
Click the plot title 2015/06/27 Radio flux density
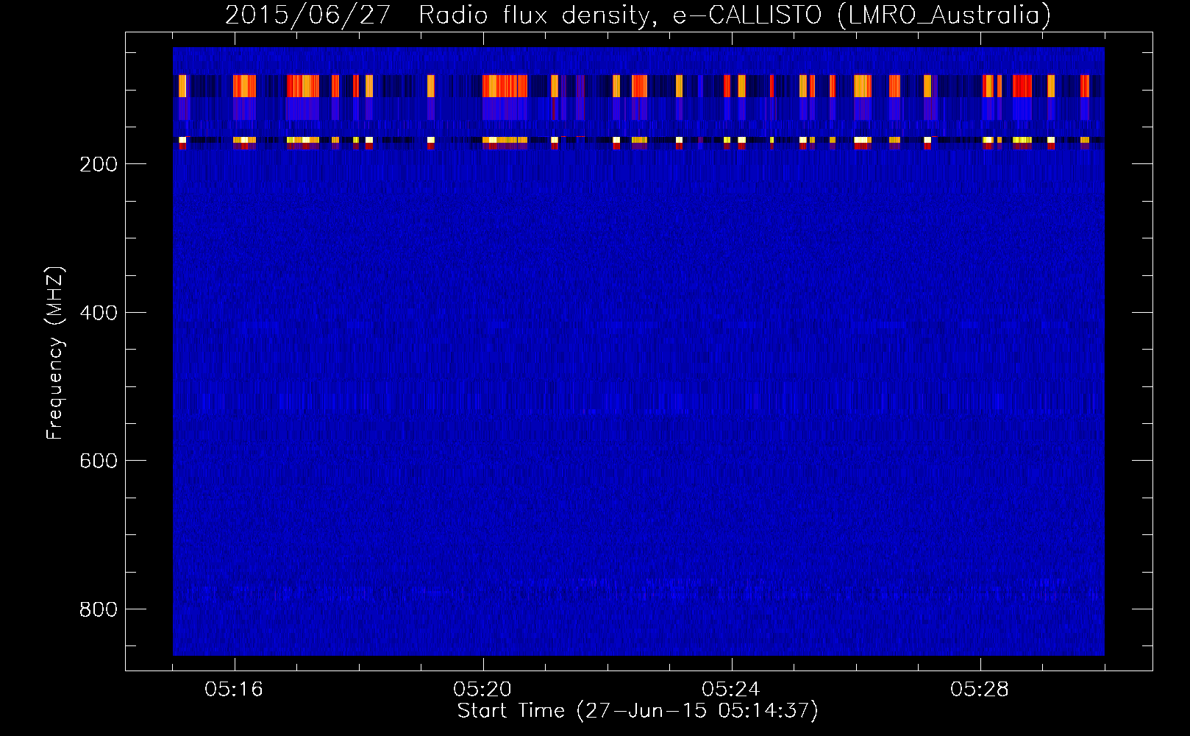coord(638,15)
